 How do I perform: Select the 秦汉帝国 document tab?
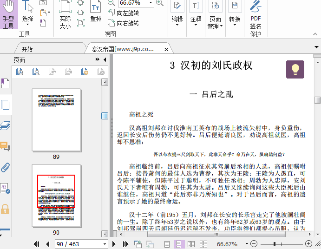click(x=123, y=49)
